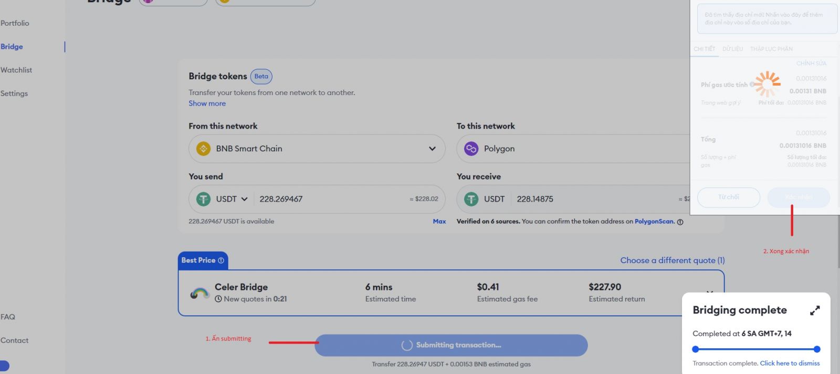Click the Transfer 228.26947 USDT summary text

[451, 364]
